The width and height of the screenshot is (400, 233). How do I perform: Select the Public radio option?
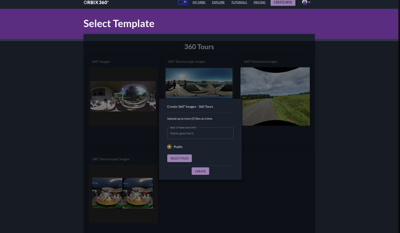[170, 147]
